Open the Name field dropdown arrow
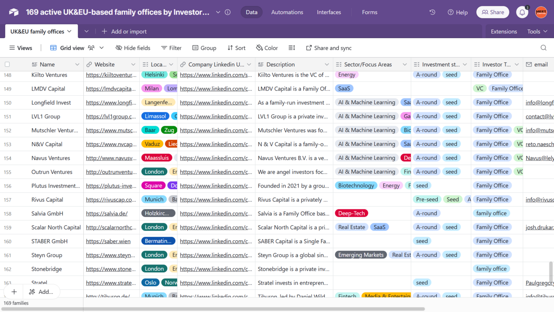The image size is (554, 312). point(77,64)
